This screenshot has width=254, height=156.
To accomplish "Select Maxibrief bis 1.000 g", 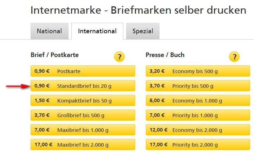I will tap(83, 130).
